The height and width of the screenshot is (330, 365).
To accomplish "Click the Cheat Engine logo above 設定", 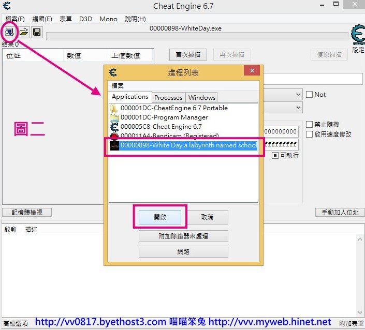I will 358,35.
